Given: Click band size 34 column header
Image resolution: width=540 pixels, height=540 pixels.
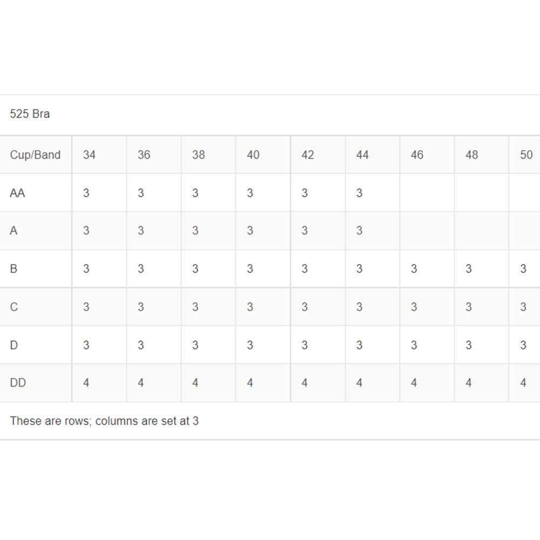Looking at the screenshot, I should 90,155.
